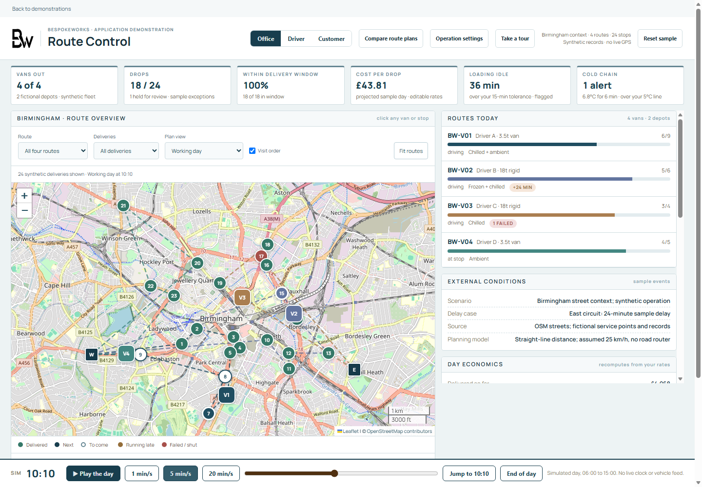702x487 pixels.
Task: Select van marker V4 on map
Action: coord(126,354)
